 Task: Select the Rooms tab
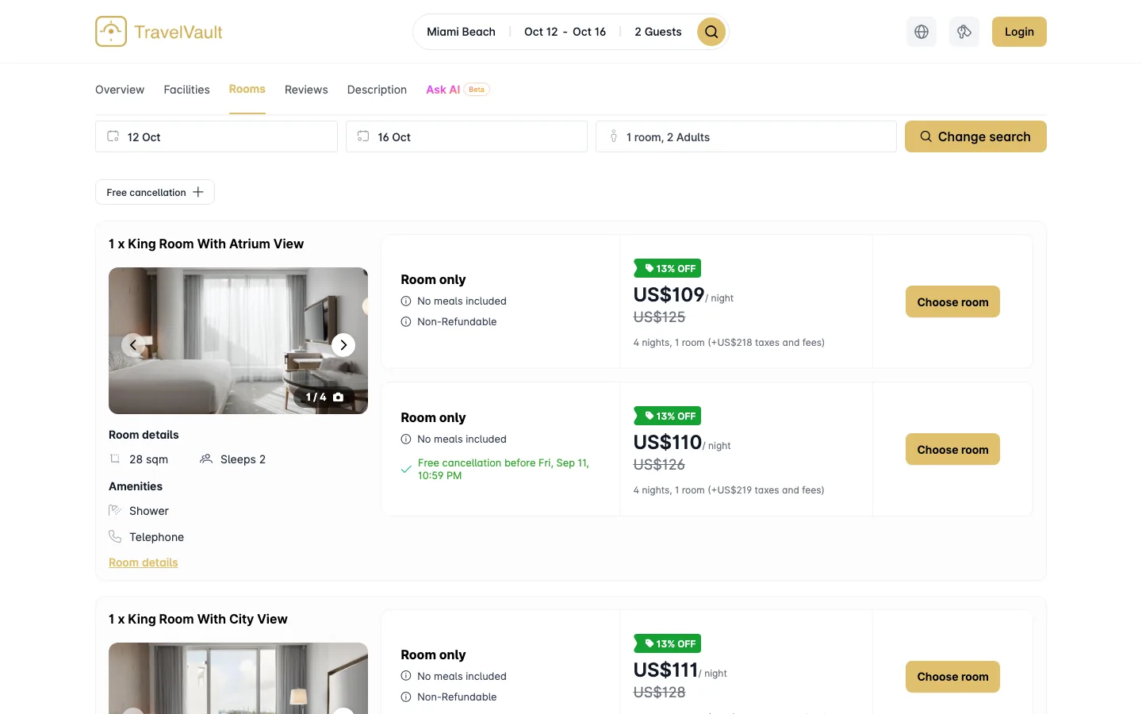[x=247, y=89]
